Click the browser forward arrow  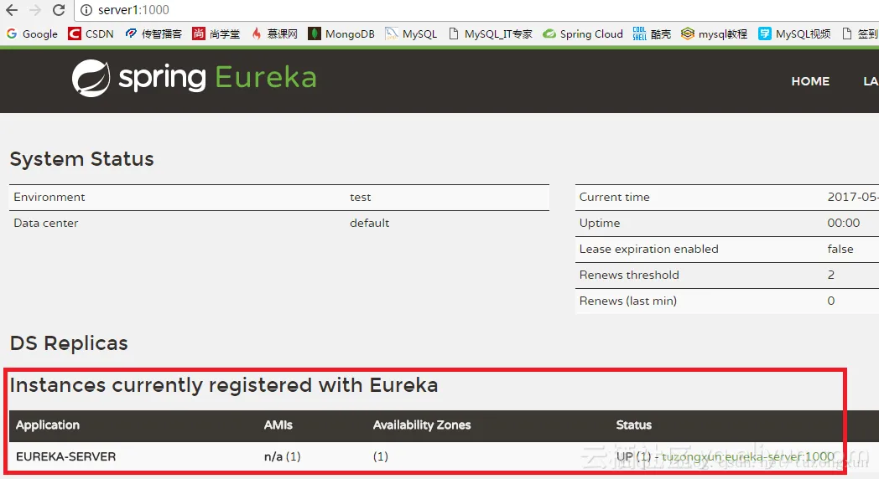(34, 10)
